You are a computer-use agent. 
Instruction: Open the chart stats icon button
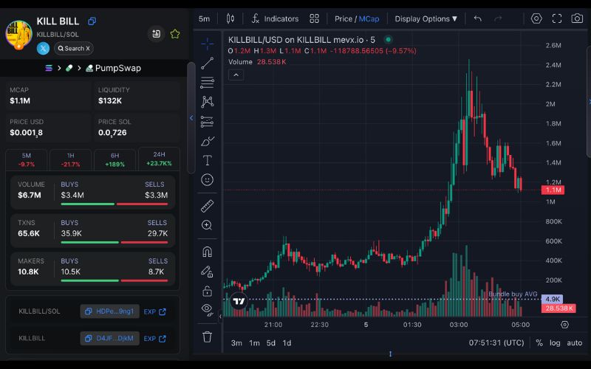(x=156, y=34)
